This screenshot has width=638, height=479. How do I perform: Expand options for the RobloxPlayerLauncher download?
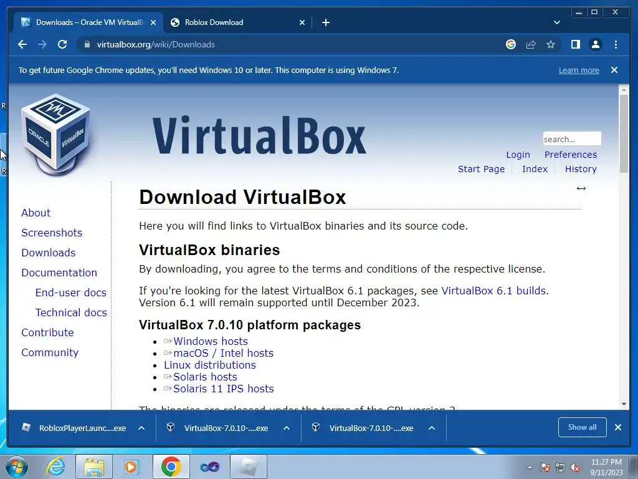tap(141, 428)
